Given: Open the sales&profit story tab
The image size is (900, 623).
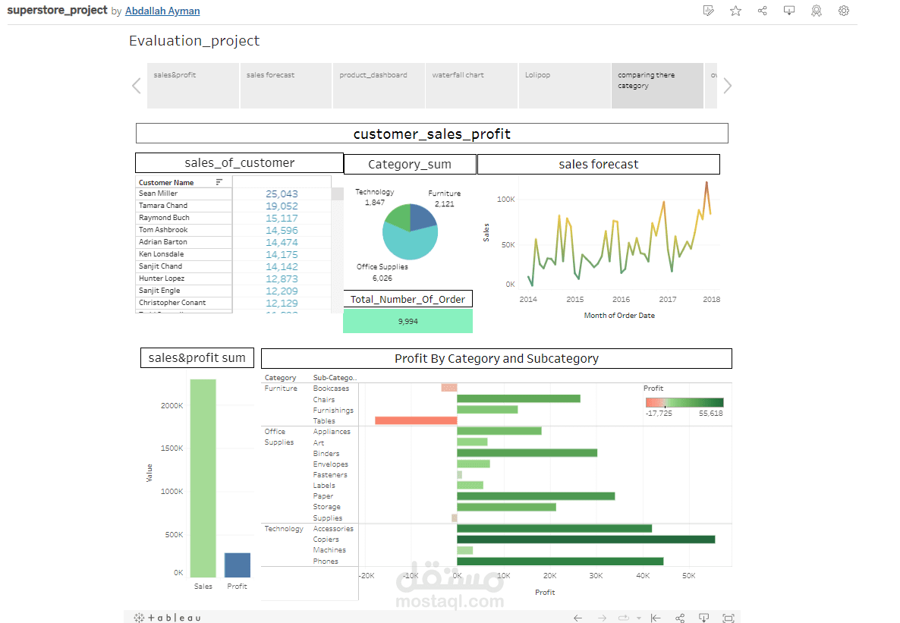Looking at the screenshot, I should click(193, 86).
